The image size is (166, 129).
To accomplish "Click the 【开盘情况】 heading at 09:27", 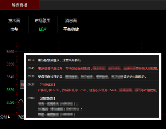I will tap(47, 85).
